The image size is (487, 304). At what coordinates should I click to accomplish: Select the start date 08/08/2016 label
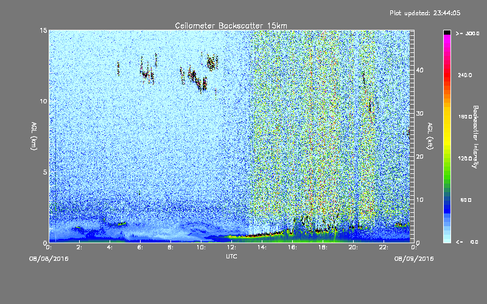click(49, 258)
